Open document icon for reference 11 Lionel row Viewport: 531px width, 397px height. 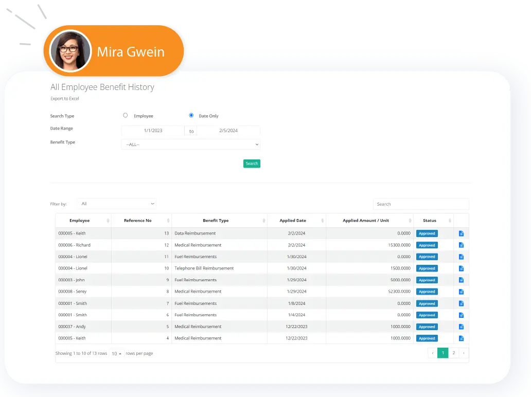click(x=461, y=257)
